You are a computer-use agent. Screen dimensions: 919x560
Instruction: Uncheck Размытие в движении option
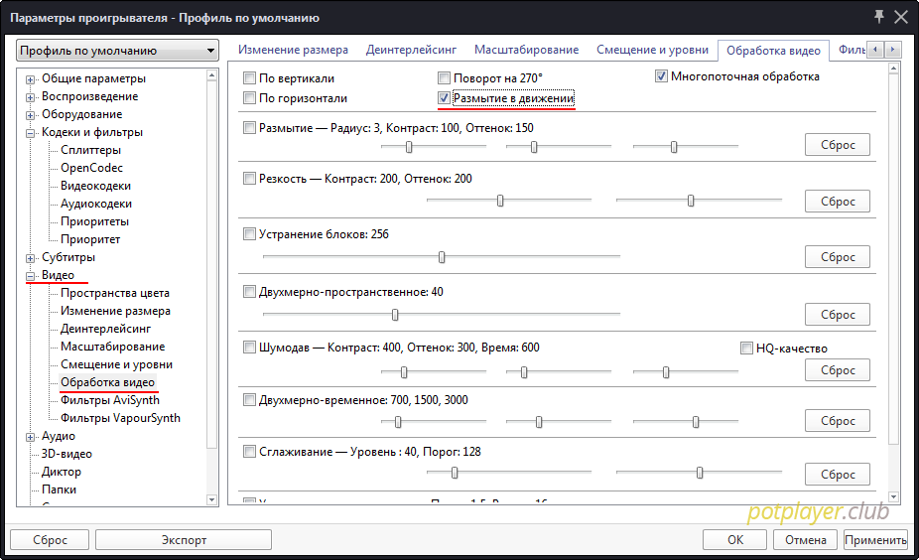pyautogui.click(x=444, y=98)
